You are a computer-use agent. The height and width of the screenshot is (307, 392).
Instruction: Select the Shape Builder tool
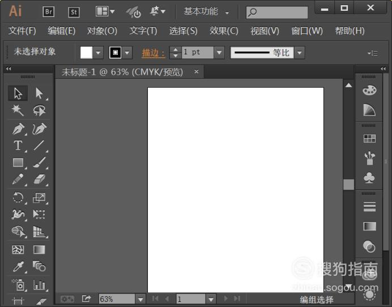pos(19,232)
